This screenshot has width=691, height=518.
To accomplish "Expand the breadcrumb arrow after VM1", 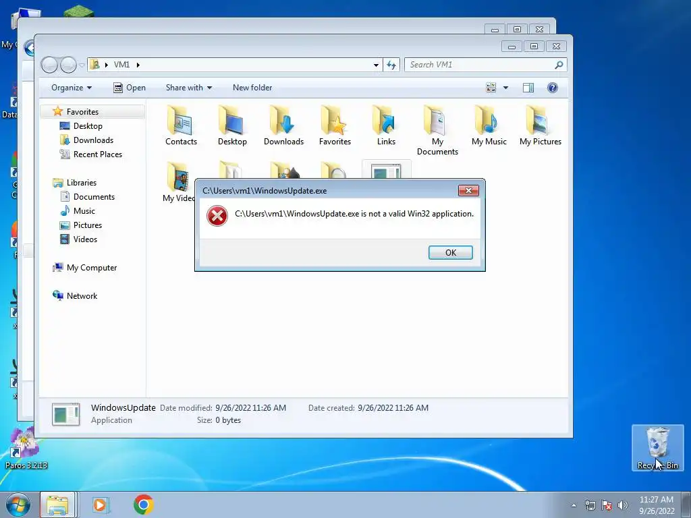I will pyautogui.click(x=138, y=65).
